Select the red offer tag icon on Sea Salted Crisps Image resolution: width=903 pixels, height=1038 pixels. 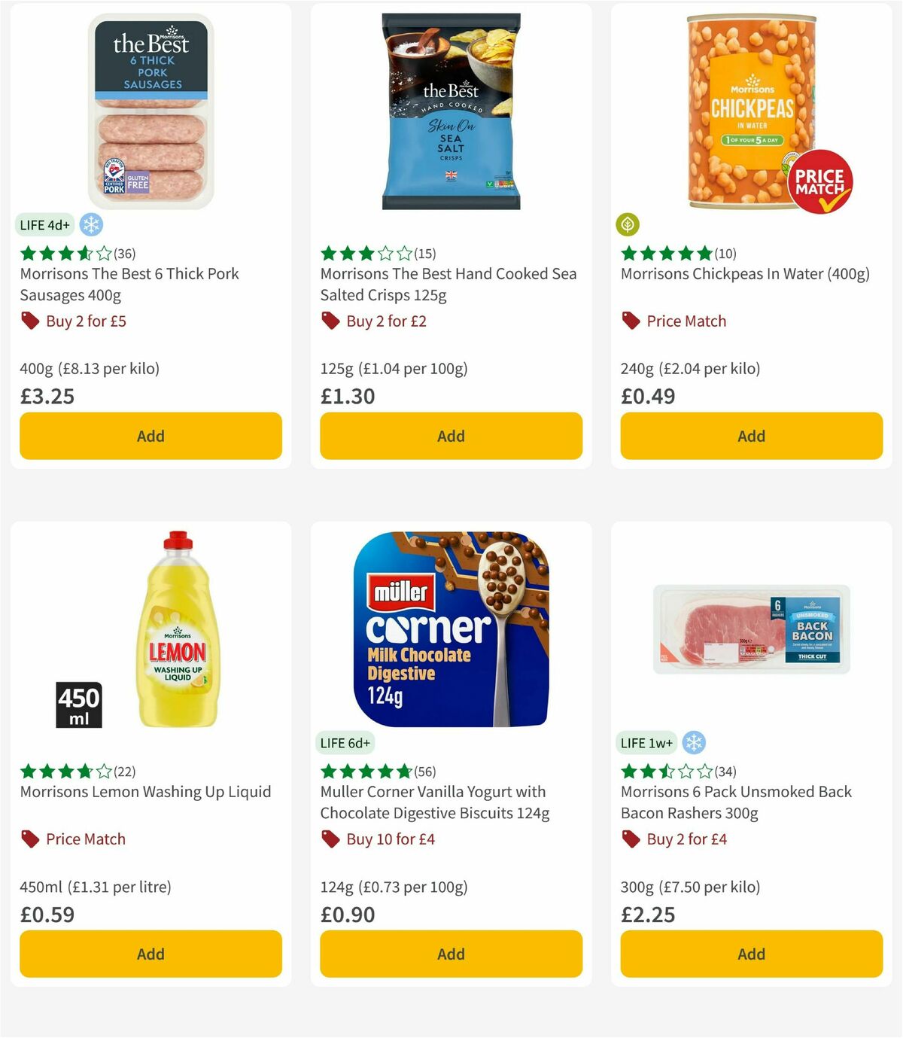pos(330,320)
